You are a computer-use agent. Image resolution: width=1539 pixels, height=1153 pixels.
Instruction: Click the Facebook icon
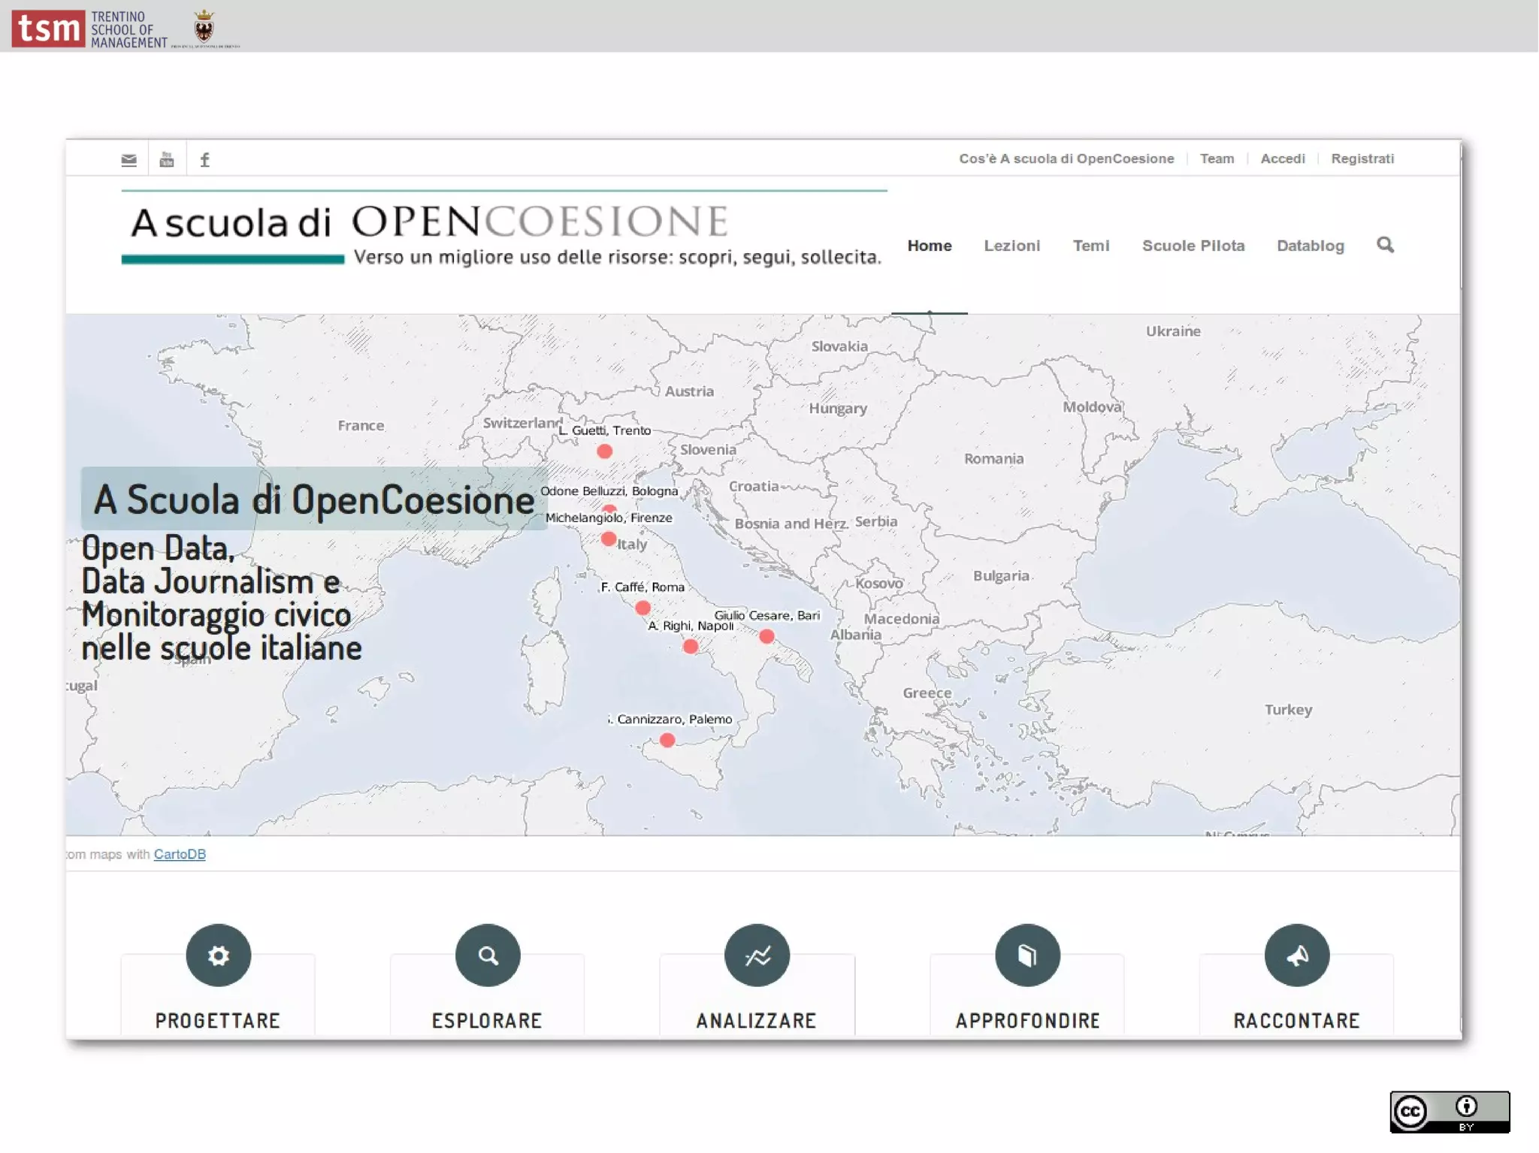pos(204,159)
